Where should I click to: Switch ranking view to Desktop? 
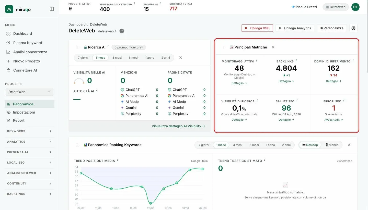(x=310, y=145)
